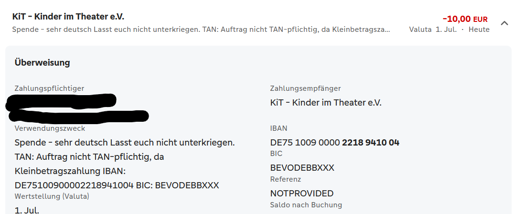The image size is (514, 214).
Task: Select the NOTPROVIDED reference value
Action: click(x=302, y=194)
